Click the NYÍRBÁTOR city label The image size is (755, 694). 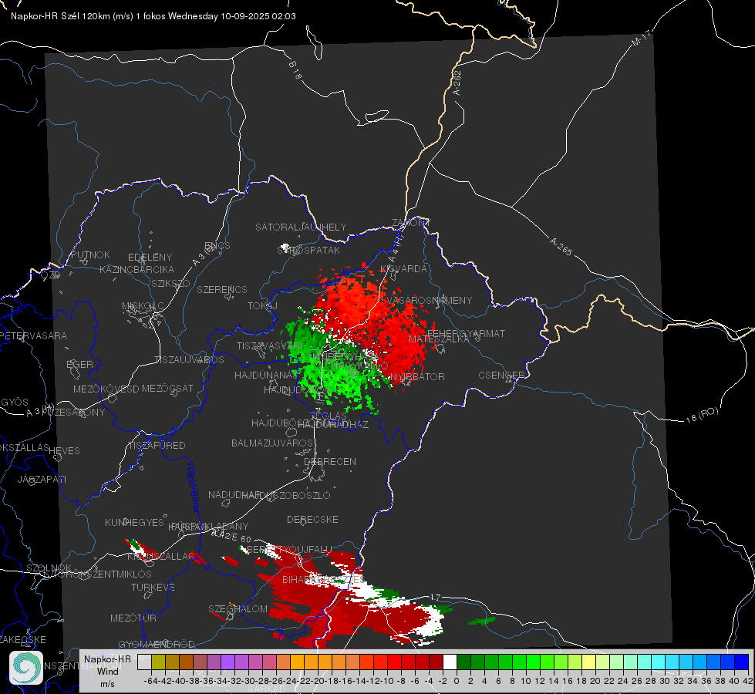pyautogui.click(x=417, y=376)
